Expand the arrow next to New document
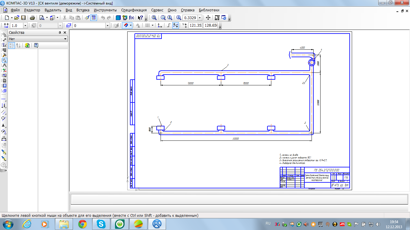This screenshot has width=410, height=230. [x=12, y=18]
